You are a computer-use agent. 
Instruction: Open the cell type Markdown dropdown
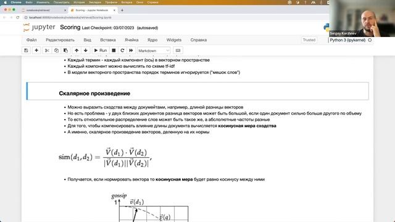(x=154, y=51)
